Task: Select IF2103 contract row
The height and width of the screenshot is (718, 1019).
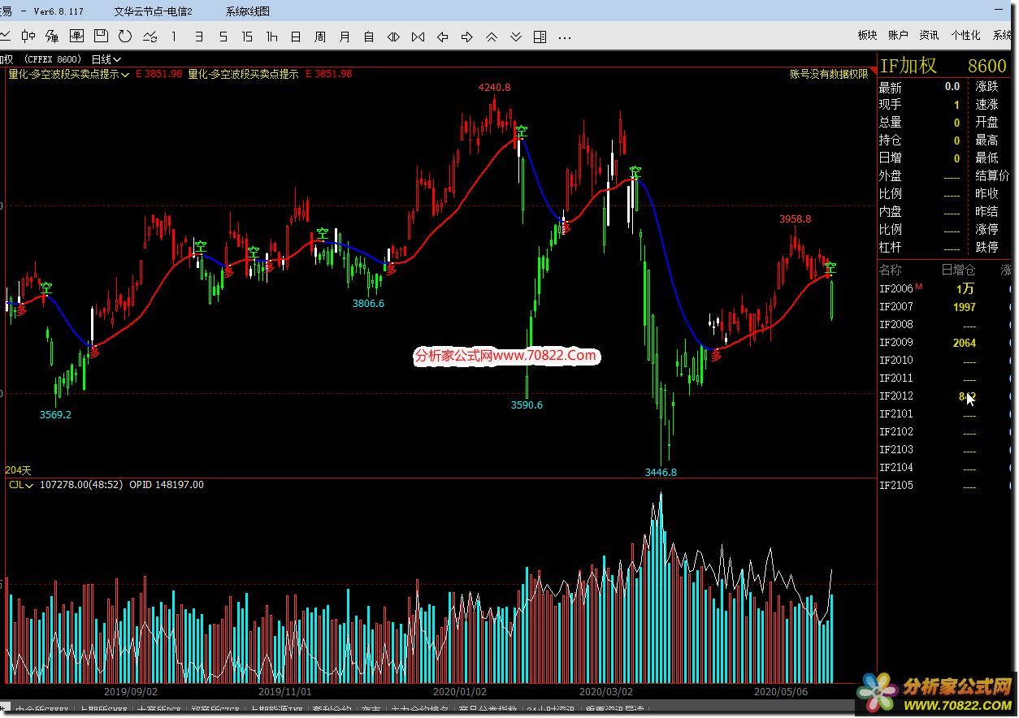Action: tap(944, 449)
